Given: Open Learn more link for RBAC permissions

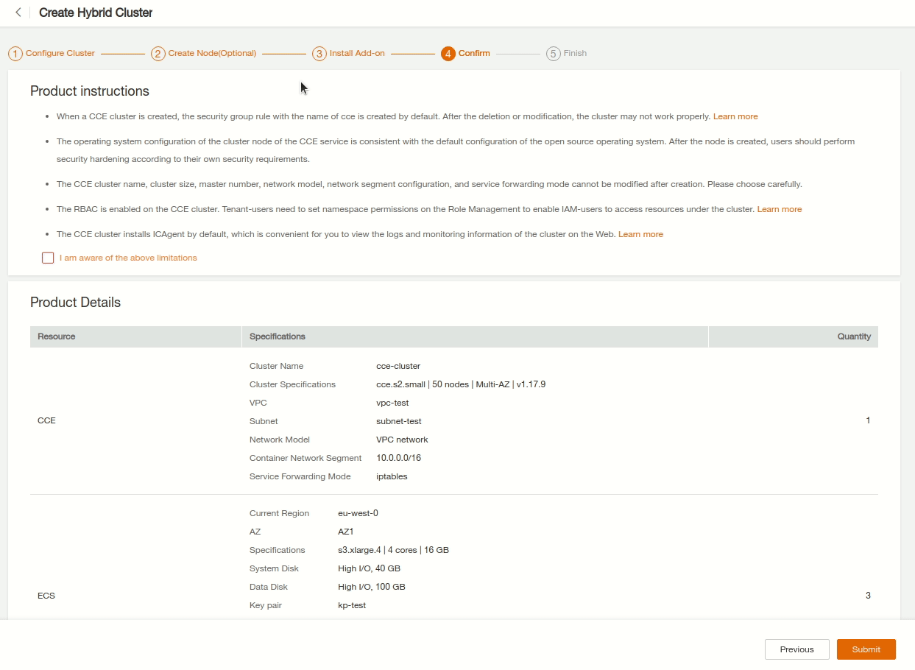Looking at the screenshot, I should [x=780, y=209].
